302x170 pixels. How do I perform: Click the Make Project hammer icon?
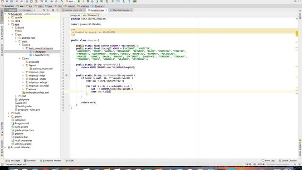point(62,1)
